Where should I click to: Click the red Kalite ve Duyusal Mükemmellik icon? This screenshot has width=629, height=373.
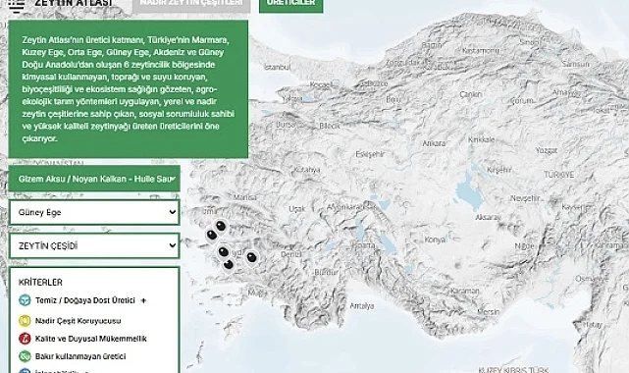25,339
